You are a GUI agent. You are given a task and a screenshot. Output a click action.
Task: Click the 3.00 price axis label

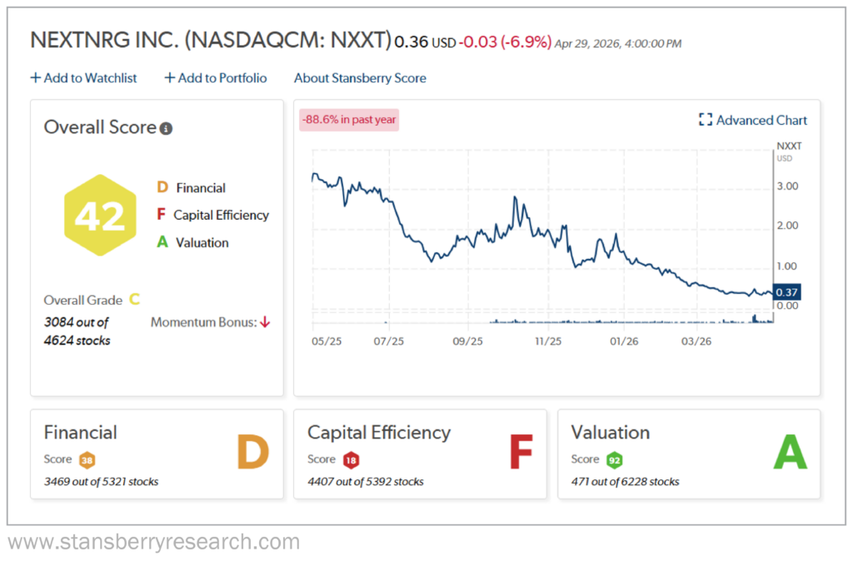pos(787,186)
